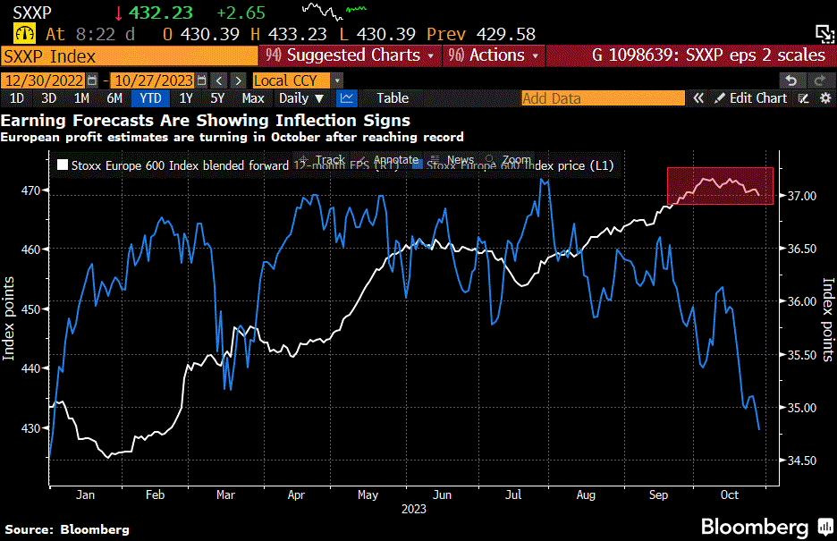Click the headline Earning Forecasts Are Showing Inflection Signs
The image size is (837, 541).
pyautogui.click(x=206, y=121)
